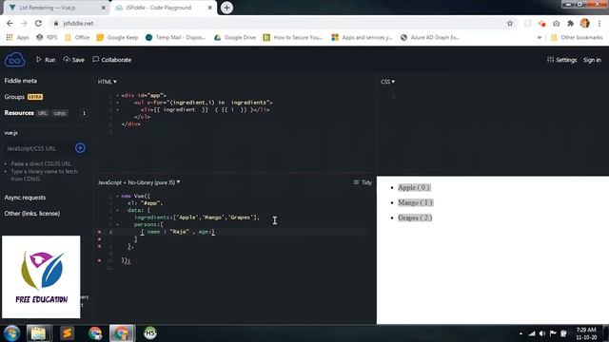
Task: Open the HS taskbar application
Action: pos(150,333)
